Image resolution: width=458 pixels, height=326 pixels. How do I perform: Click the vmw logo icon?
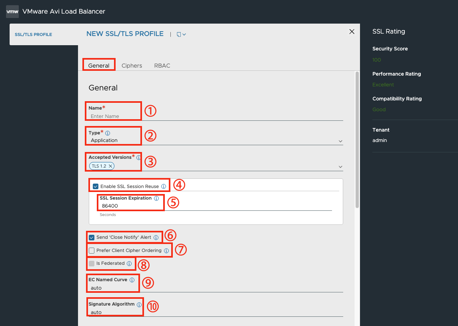(x=12, y=12)
